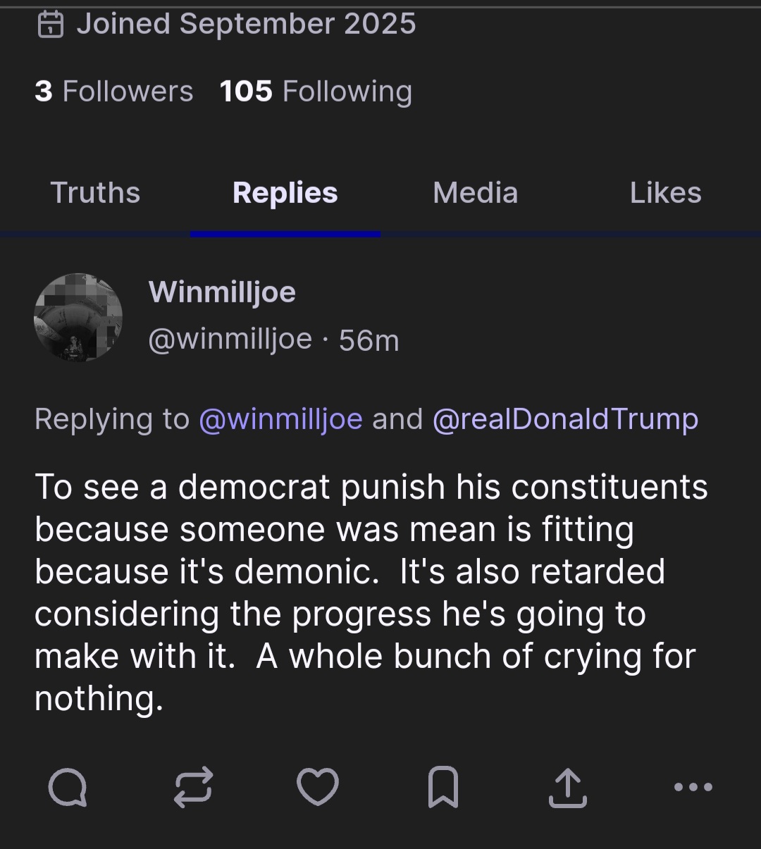Click the @winmilljoe handle under the name

point(230,340)
